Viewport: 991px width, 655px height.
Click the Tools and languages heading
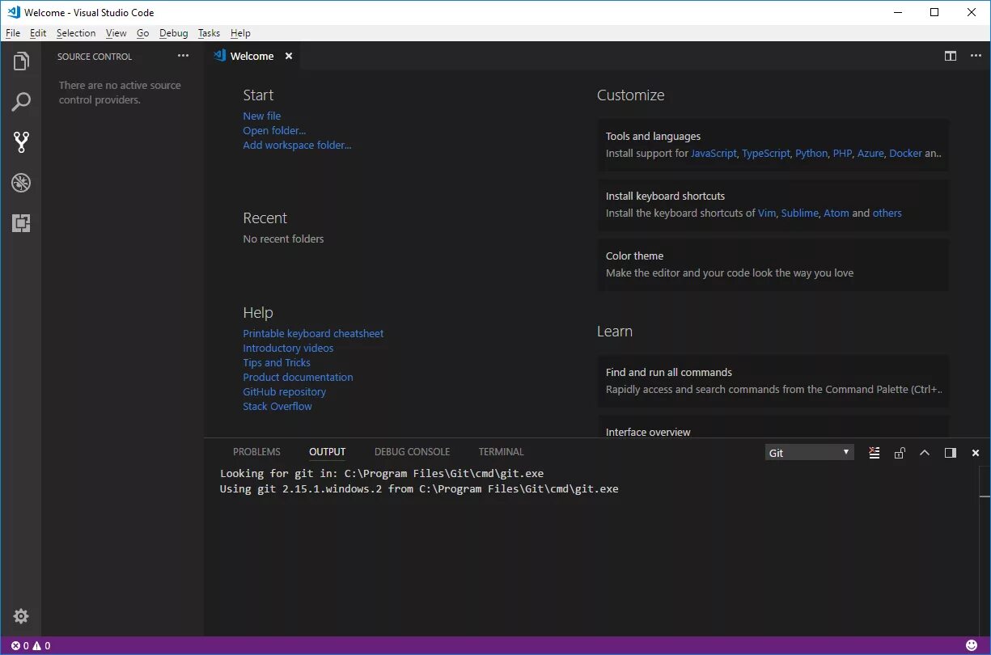(653, 136)
